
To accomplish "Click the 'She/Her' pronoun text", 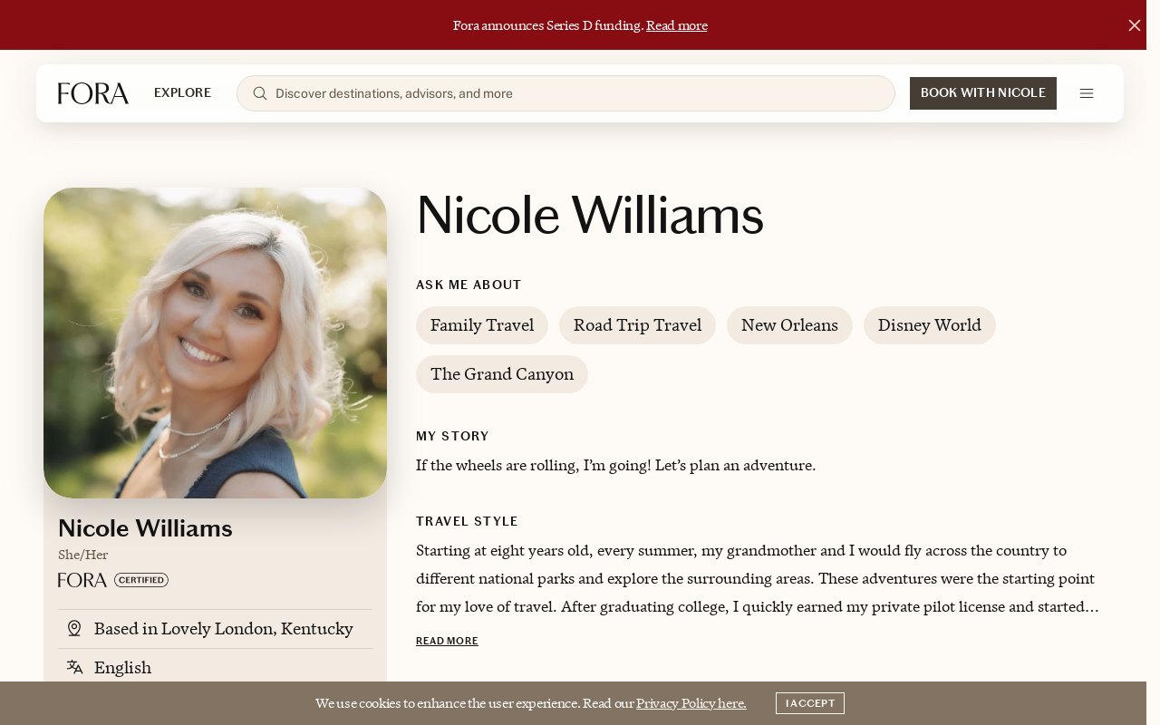I will (83, 555).
